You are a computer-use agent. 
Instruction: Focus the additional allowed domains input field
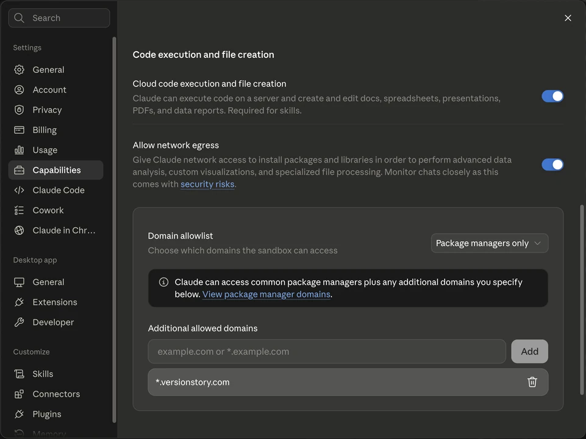coord(327,352)
